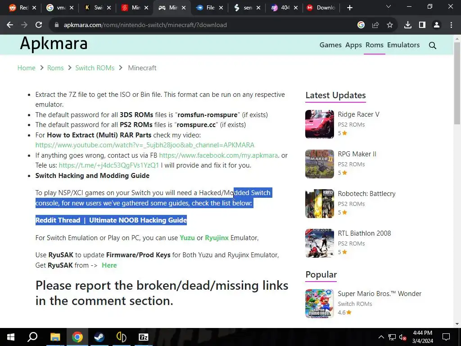Open the RTL Biathlon 2008 title link

[x=364, y=234]
